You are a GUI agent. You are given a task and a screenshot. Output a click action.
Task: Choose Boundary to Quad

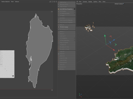point(66,49)
